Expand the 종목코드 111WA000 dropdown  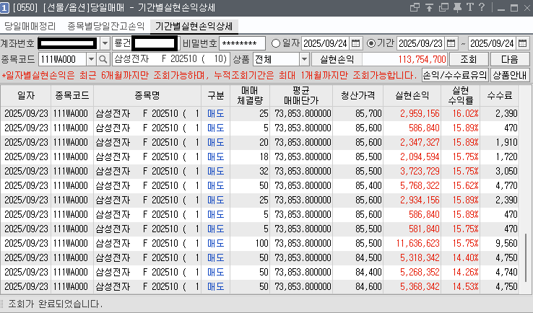[90, 59]
